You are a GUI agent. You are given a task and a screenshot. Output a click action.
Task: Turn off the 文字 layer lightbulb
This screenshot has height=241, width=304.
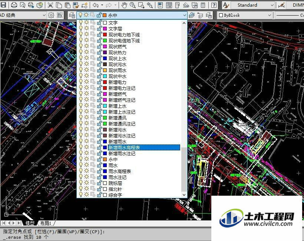click(x=81, y=23)
